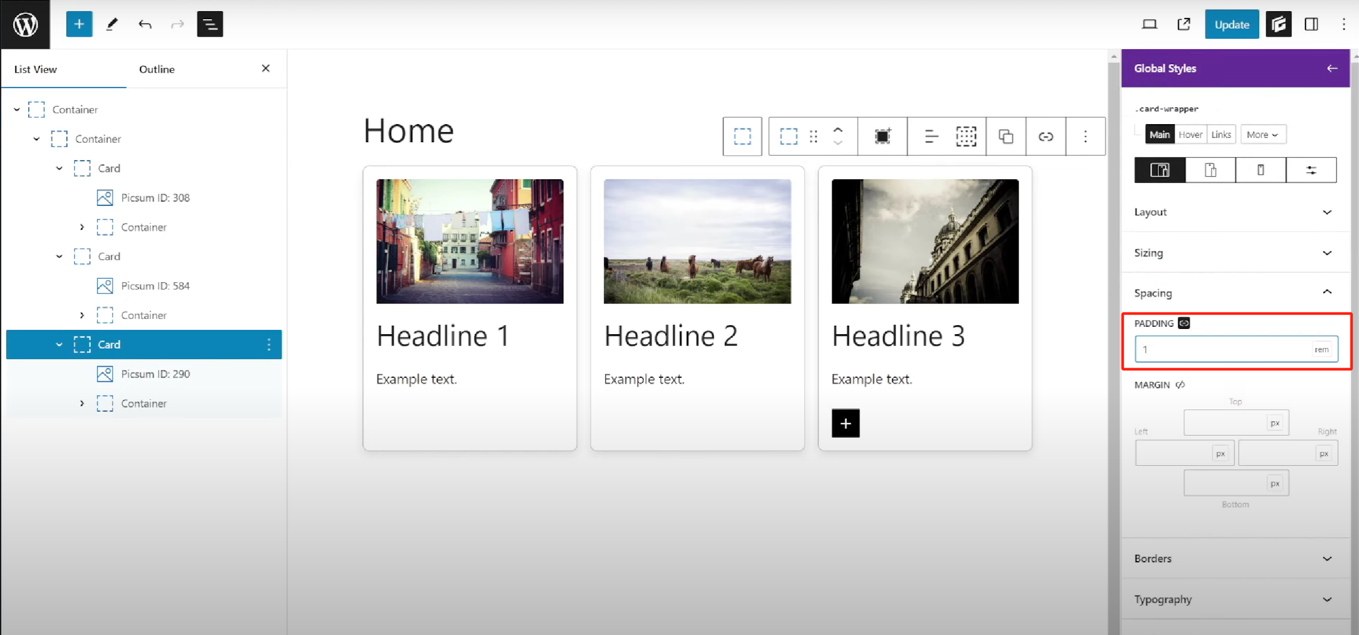The image size is (1359, 635).
Task: Click the Update button
Action: (1231, 24)
